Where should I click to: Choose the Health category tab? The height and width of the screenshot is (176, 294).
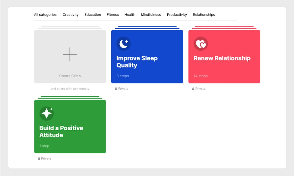click(130, 15)
